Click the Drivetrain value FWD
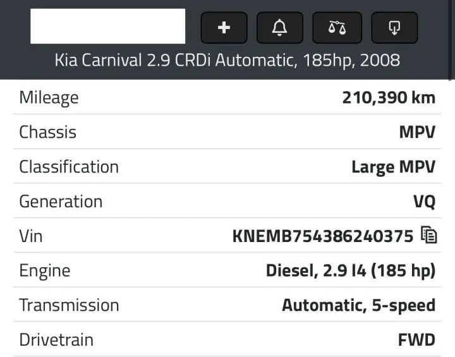The width and height of the screenshot is (455, 357). (x=416, y=340)
